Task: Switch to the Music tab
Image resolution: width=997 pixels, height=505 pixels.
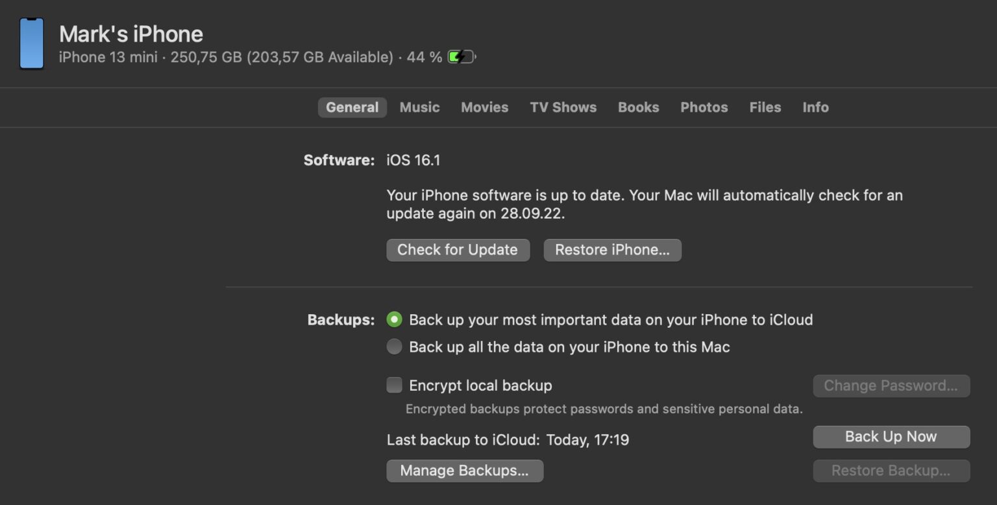Action: 419,107
